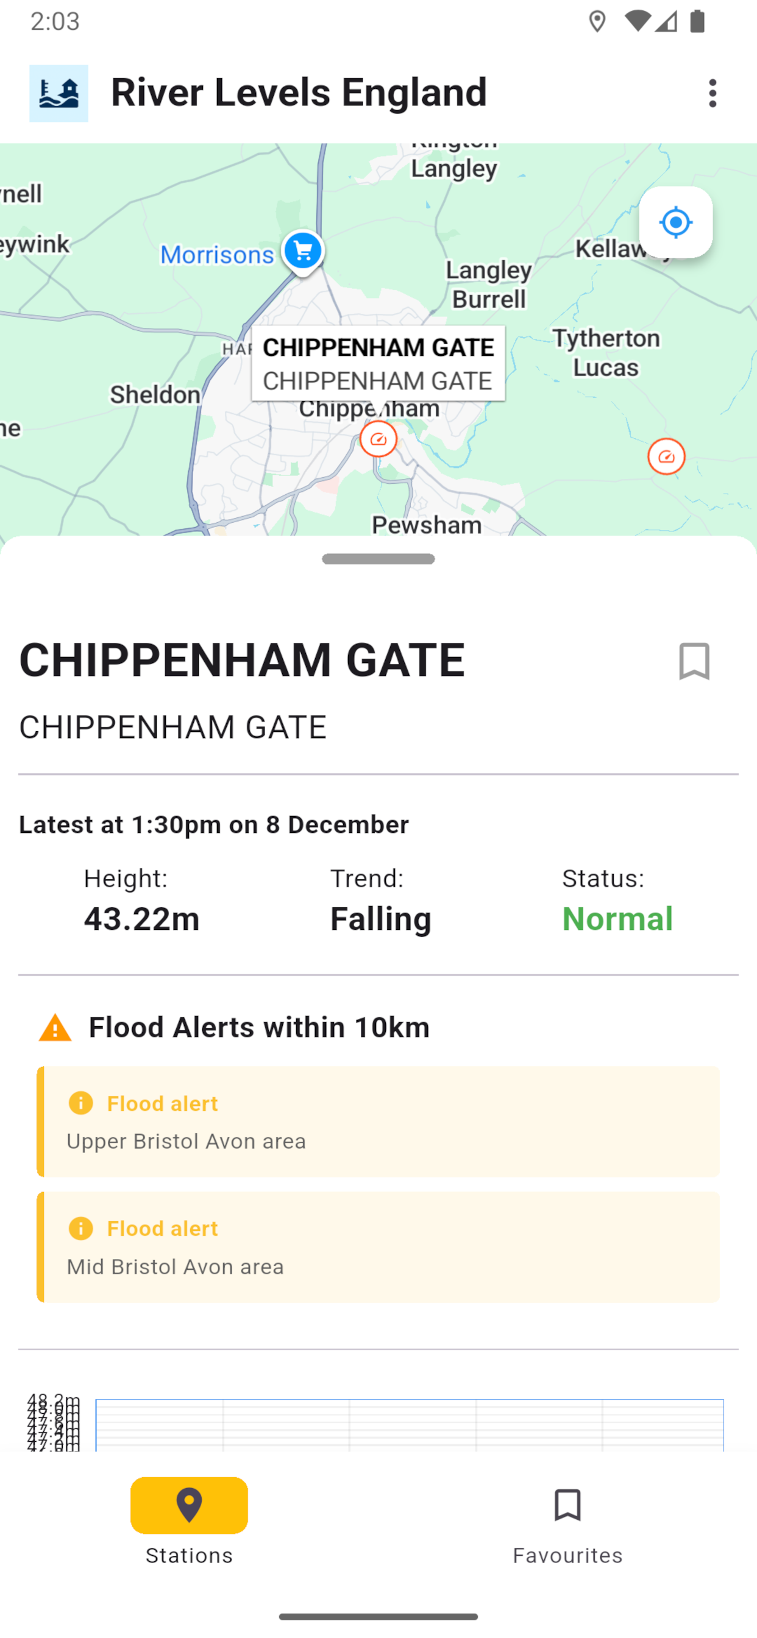Screen dimensions: 757x1638
Task: Open the three-dot overflow menu
Action: (713, 93)
